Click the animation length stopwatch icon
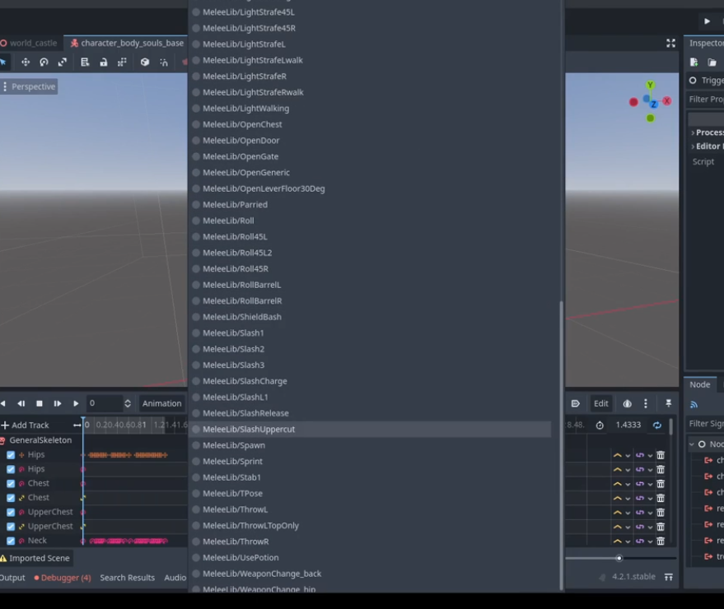Viewport: 724px width, 609px height. pos(600,425)
